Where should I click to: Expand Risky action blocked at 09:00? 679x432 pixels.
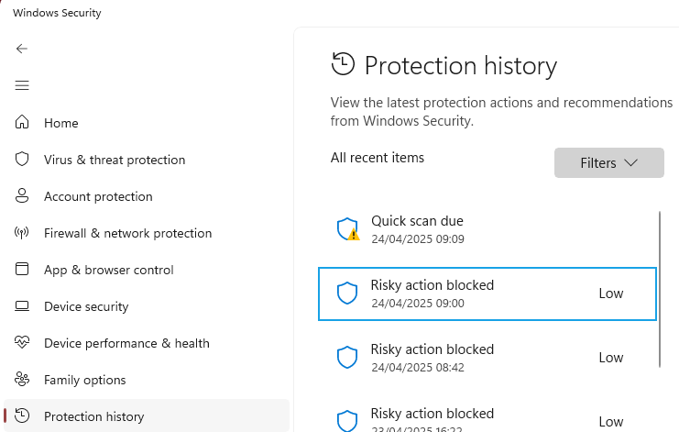click(487, 294)
